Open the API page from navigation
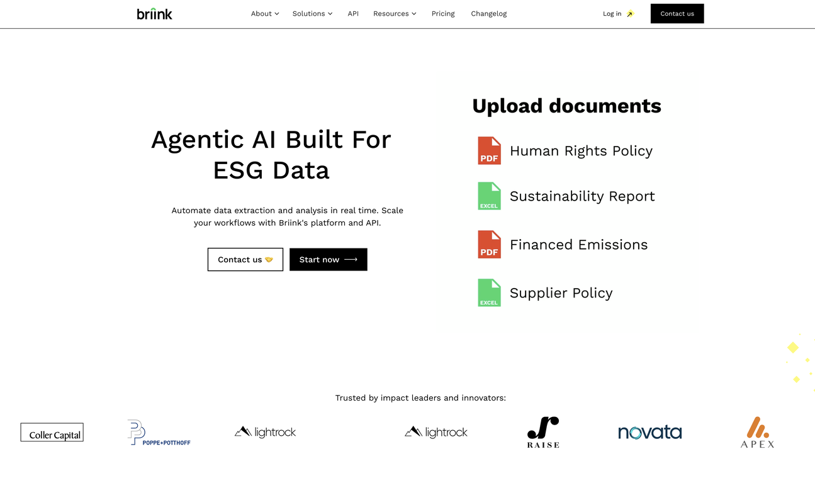Image resolution: width=815 pixels, height=483 pixels. tap(353, 14)
